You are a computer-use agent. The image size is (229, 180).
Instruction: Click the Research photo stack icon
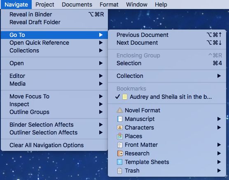click(120, 153)
